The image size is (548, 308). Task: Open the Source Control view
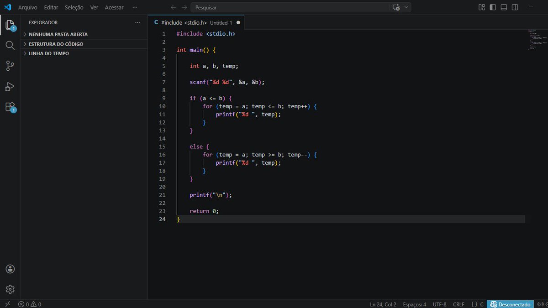[x=10, y=66]
